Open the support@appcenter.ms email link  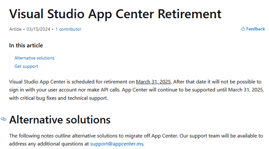(x=117, y=144)
